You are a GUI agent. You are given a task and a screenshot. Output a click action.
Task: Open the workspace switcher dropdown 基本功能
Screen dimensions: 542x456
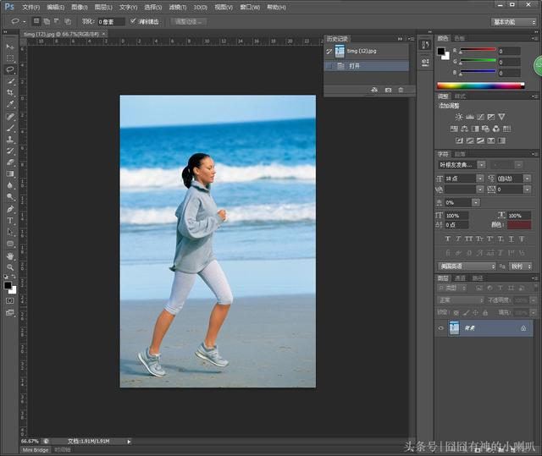513,21
